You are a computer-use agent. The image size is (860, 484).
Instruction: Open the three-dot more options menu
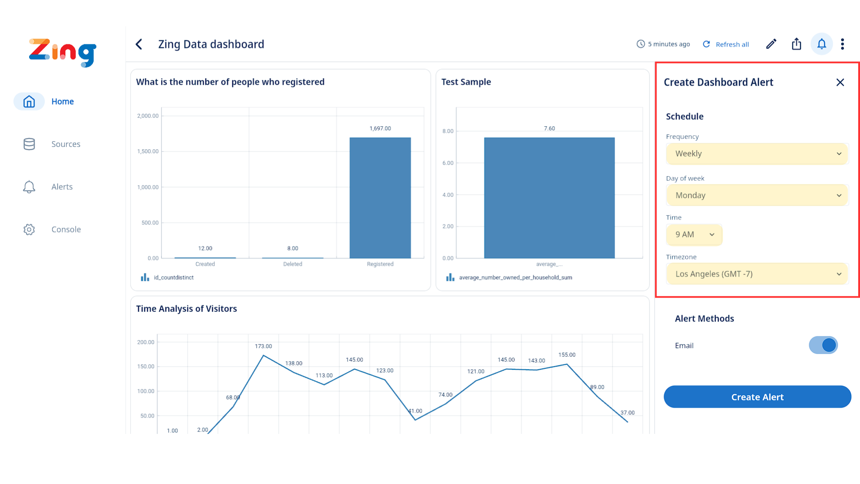coord(843,44)
